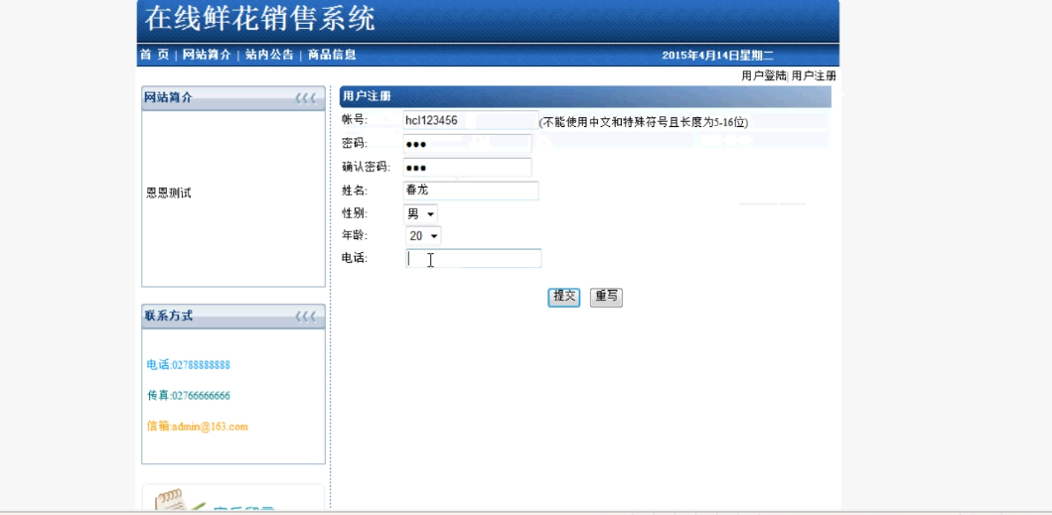Click the 在线鲜花销售系统 title
Screen dimensions: 1052x515
pyautogui.click(x=259, y=19)
